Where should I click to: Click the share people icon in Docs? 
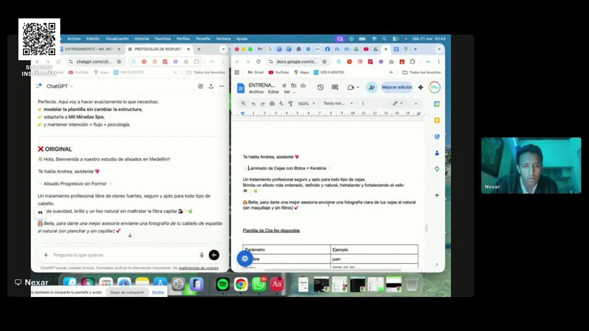pyautogui.click(x=371, y=87)
